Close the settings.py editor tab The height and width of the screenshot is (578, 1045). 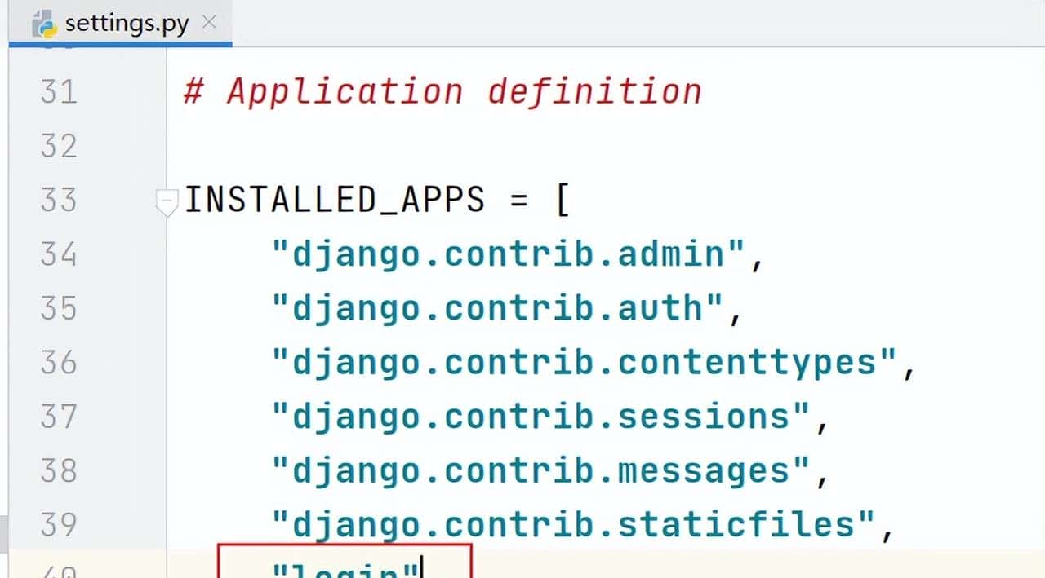coord(210,22)
